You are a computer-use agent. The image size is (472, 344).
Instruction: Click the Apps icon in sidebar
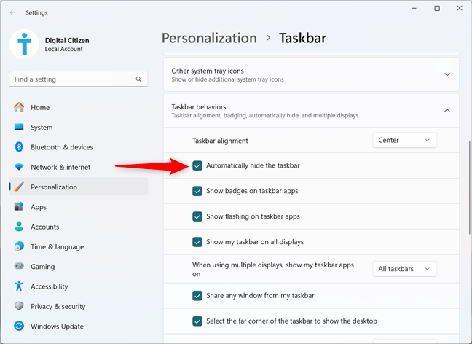tap(19, 207)
